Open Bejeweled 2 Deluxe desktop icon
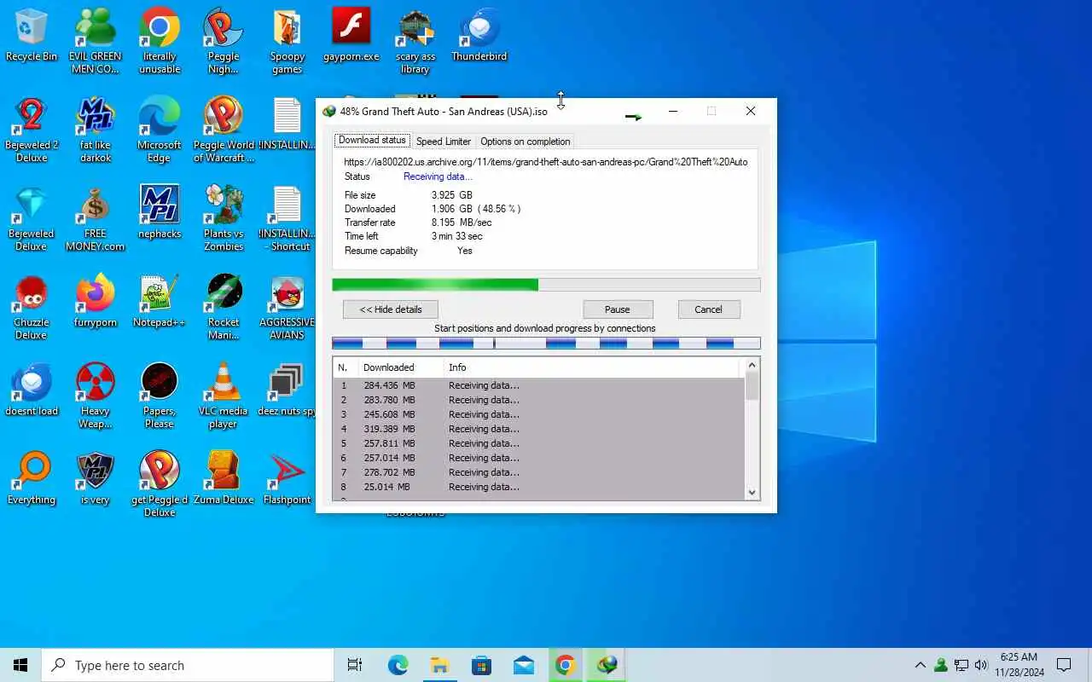 click(x=32, y=130)
